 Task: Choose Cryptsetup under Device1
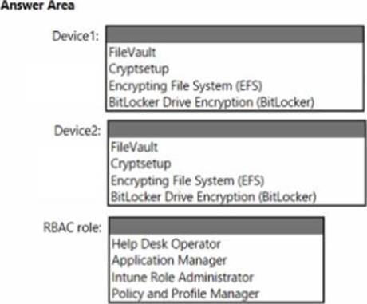(x=139, y=69)
